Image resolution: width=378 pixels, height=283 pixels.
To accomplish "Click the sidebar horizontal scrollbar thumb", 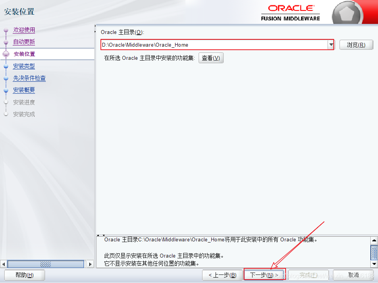I will tap(45, 264).
